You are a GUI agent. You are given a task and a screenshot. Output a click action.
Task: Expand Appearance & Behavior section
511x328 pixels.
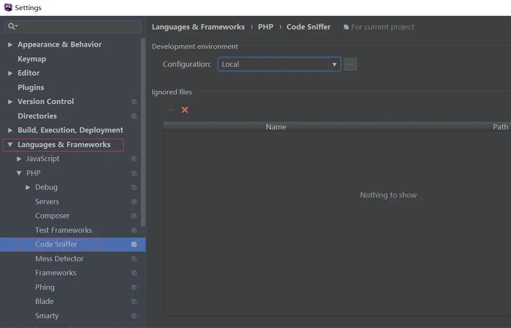tap(10, 44)
